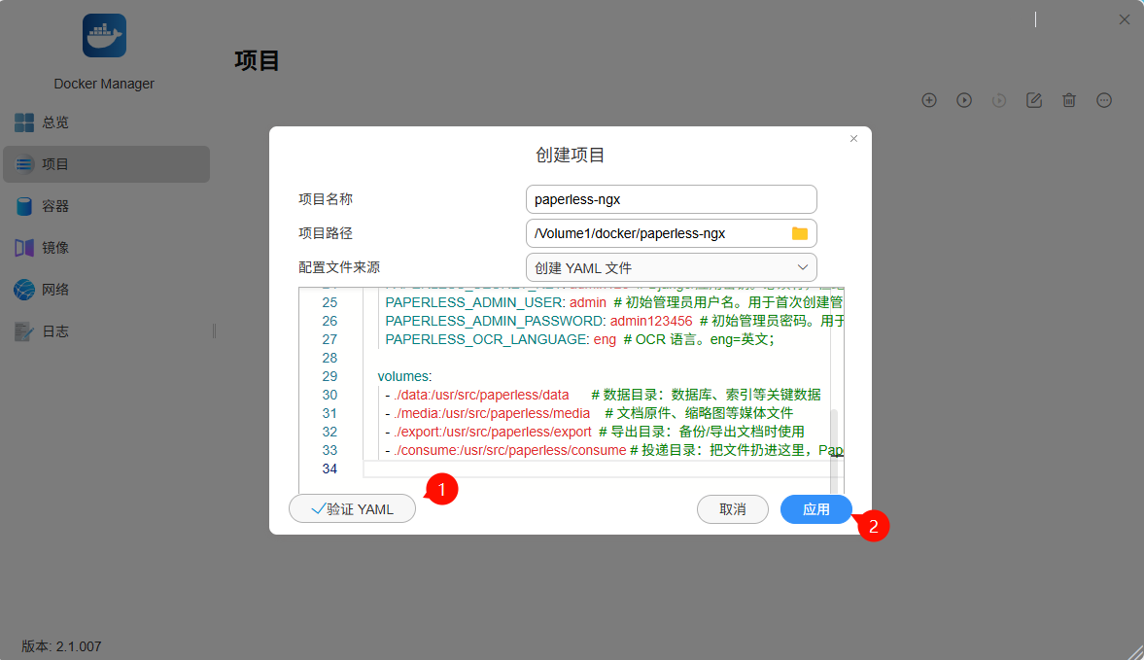Edit the 项目名称 paperless-ngx field
Screen dimensions: 1144x660
671,199
